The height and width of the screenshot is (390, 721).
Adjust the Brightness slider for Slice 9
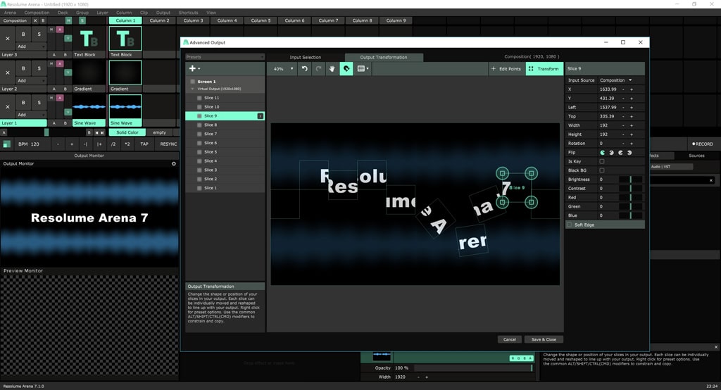(631, 180)
